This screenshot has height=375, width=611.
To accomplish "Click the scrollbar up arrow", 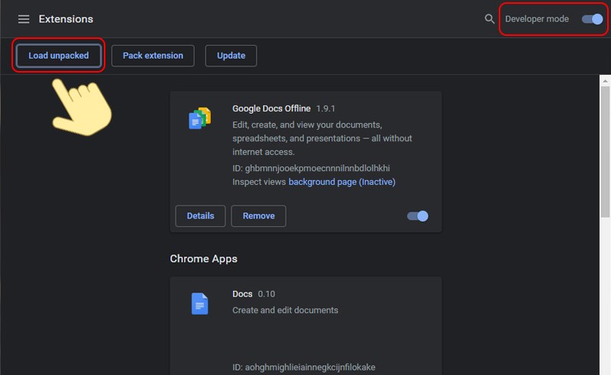I will (603, 81).
